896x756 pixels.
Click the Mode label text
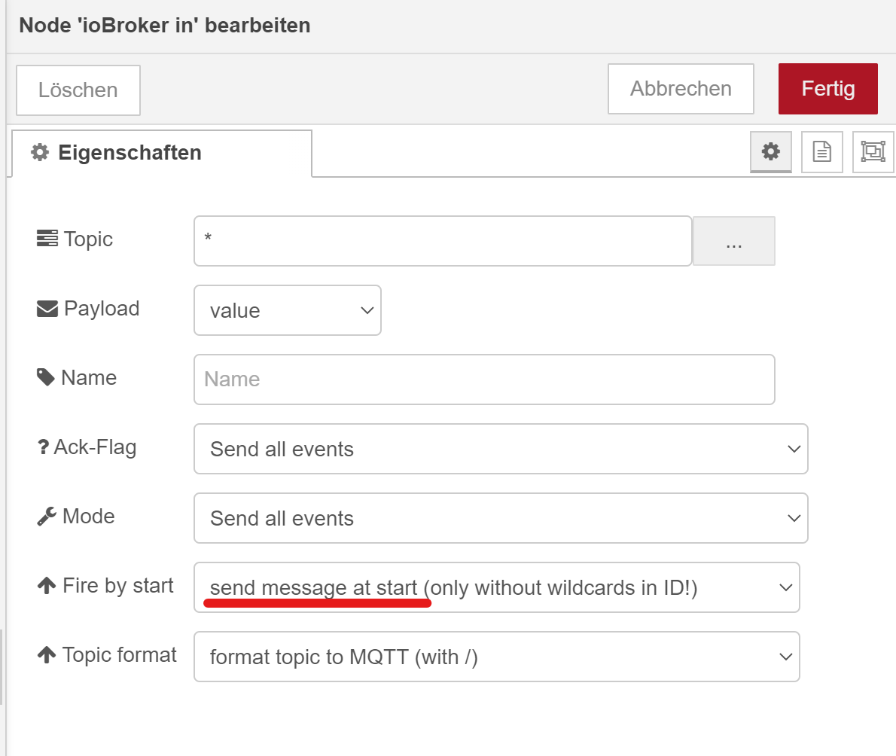pos(89,516)
